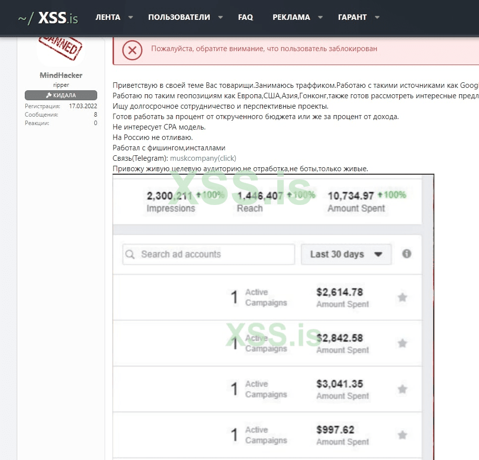Click the magnifier icon in ad accounts search

pyautogui.click(x=130, y=255)
